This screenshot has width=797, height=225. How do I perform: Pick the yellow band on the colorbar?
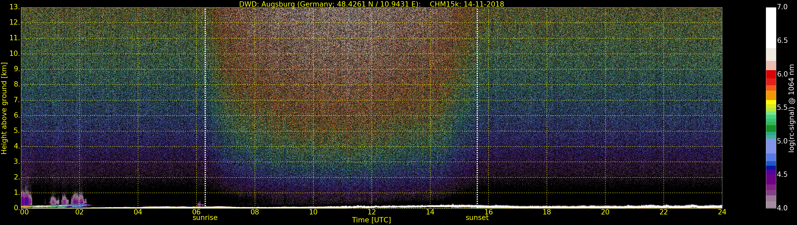(x=771, y=102)
